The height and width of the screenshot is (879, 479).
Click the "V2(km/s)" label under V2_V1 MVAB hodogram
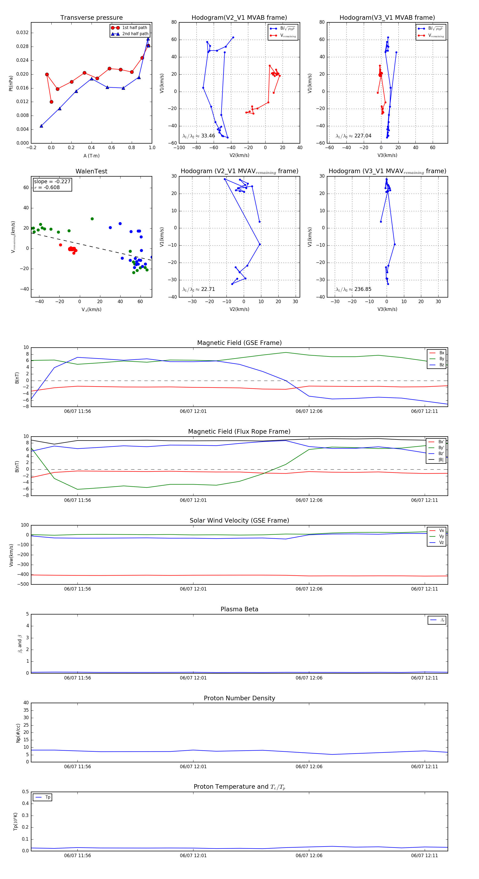click(x=239, y=155)
